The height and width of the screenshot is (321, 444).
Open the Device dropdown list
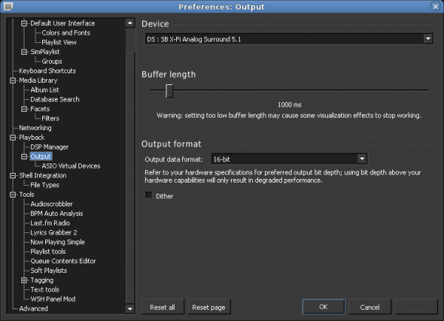point(428,38)
